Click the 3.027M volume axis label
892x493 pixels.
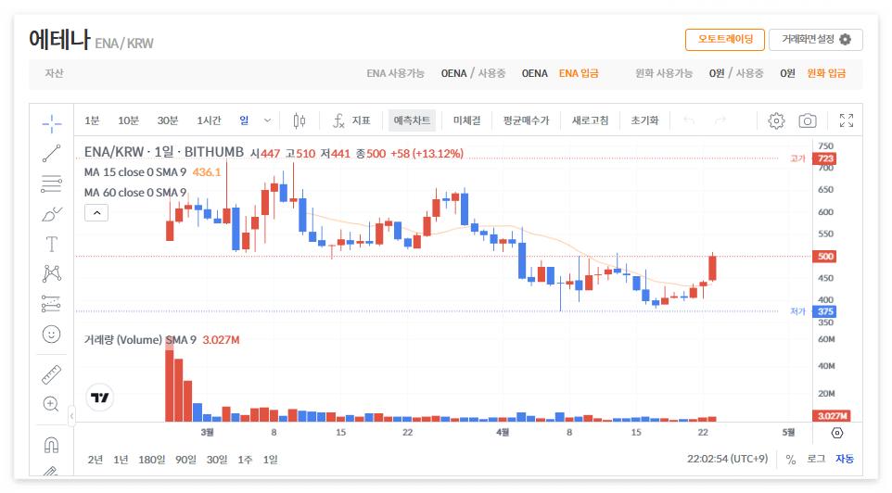tap(833, 416)
